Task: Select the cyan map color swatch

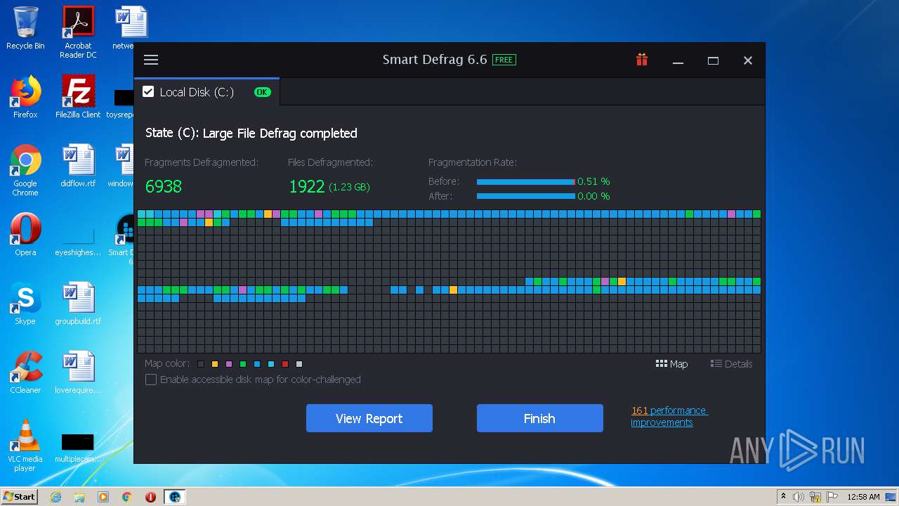Action: 271,364
